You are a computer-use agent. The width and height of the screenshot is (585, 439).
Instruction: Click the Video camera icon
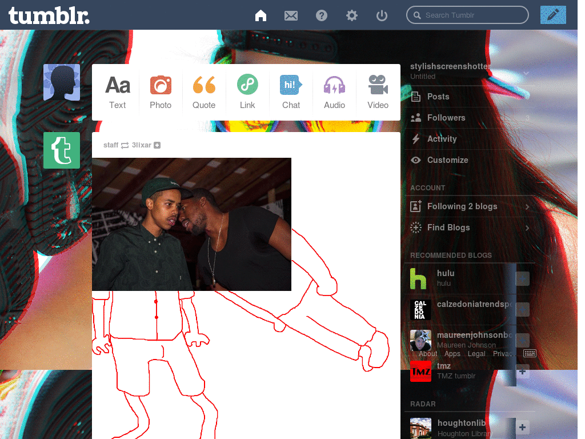[x=378, y=85]
